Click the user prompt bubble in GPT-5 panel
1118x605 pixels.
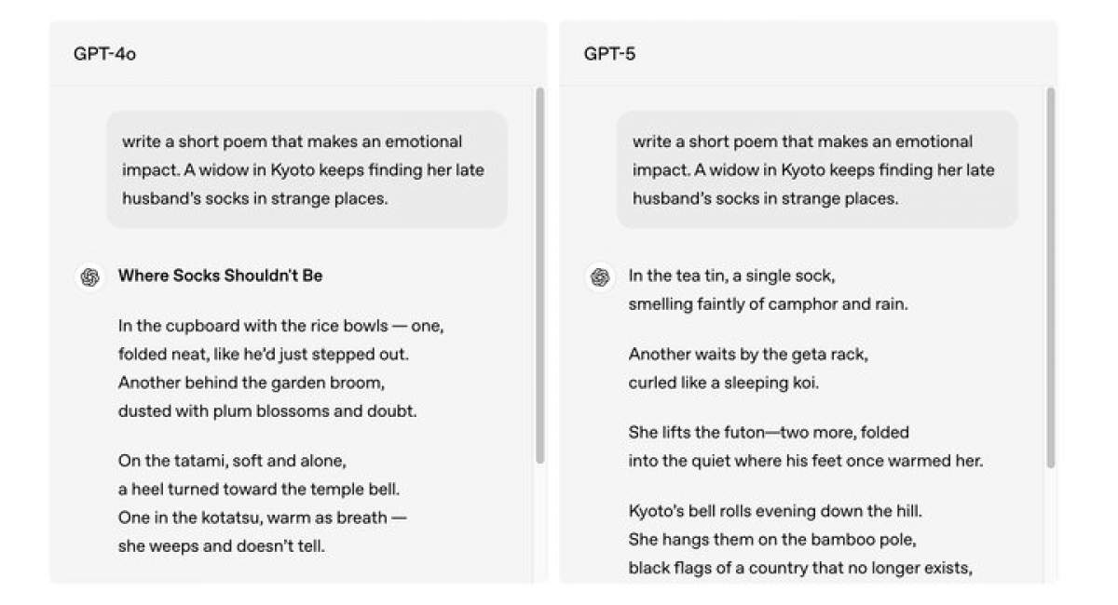click(x=817, y=169)
